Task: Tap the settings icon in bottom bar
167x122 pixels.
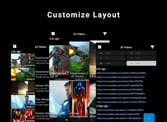Action: 92,120
